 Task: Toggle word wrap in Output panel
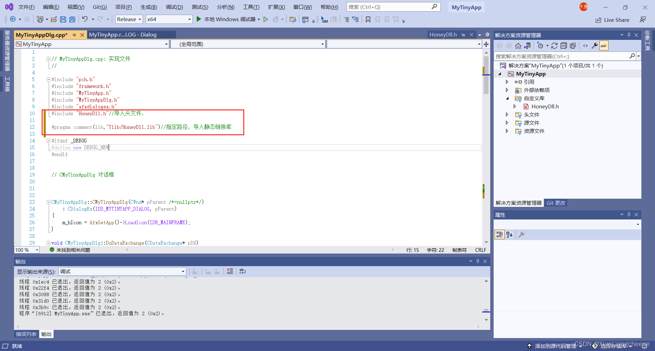243,271
